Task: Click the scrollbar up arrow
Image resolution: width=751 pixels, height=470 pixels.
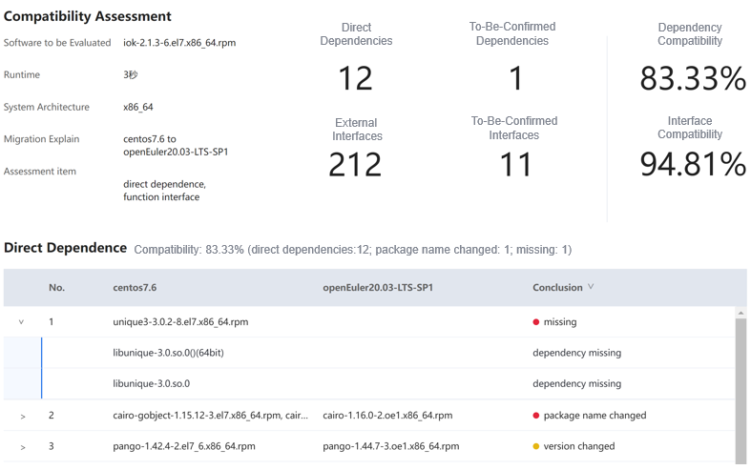Action: [741, 313]
